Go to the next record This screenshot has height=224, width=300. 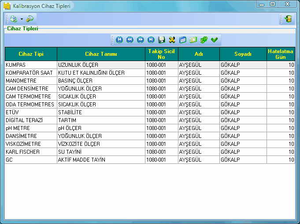(x=141, y=40)
